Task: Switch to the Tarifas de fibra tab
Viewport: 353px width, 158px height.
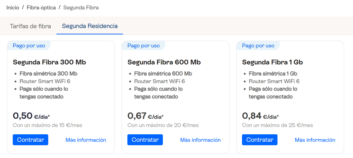Action: coord(30,26)
